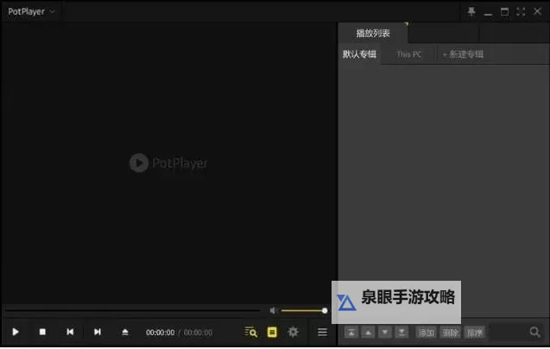Screen dimensions: 550x349
Task: Switch to the This PC tab
Action: [408, 54]
